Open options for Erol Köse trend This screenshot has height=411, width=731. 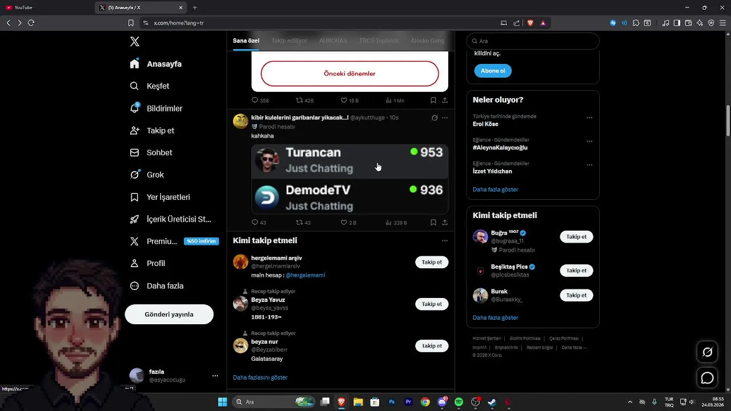[589, 118]
